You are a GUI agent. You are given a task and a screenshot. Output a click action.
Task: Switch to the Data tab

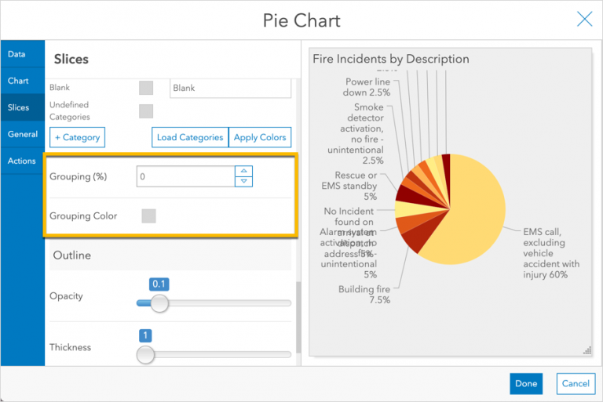17,54
